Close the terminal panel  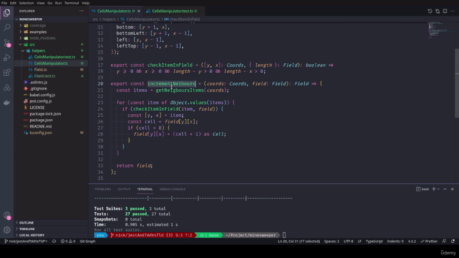tap(453, 189)
